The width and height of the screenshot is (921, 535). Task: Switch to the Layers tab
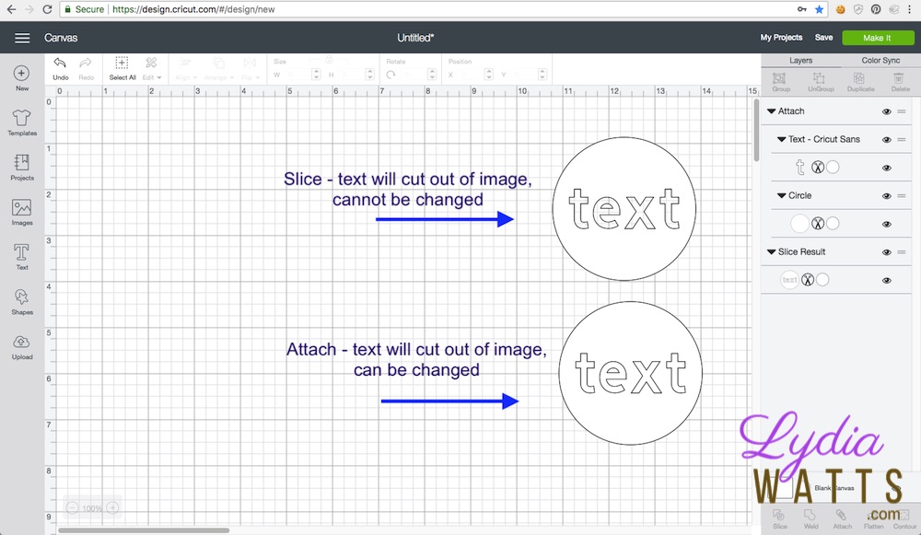pos(800,61)
